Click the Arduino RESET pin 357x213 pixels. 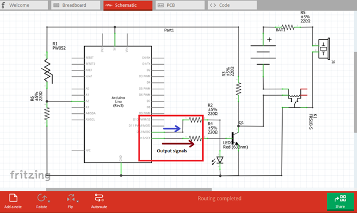[x=82, y=58]
